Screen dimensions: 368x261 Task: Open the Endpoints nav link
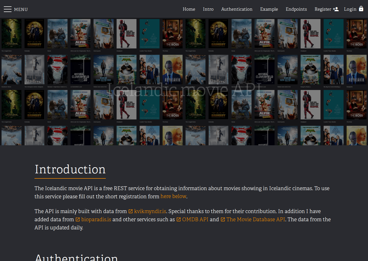(296, 9)
